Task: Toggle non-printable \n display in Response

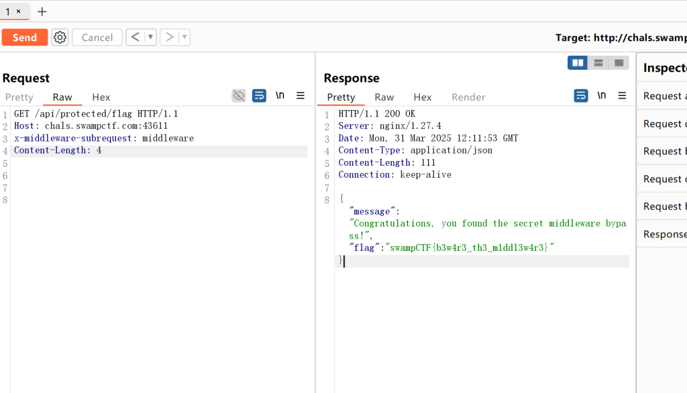Action: (602, 95)
